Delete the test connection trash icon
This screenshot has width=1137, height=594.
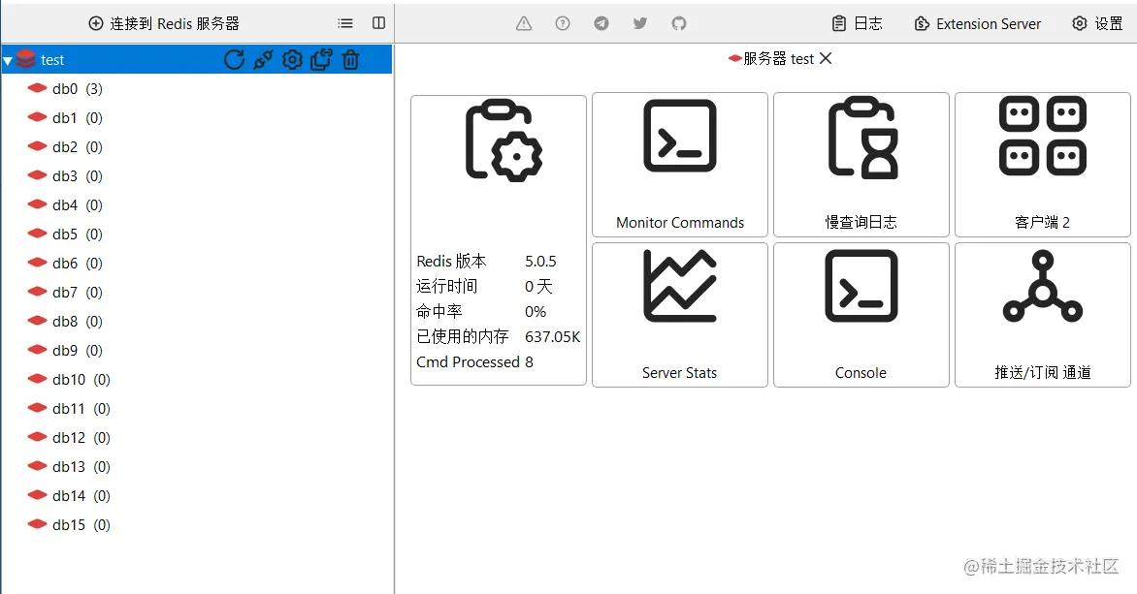350,59
